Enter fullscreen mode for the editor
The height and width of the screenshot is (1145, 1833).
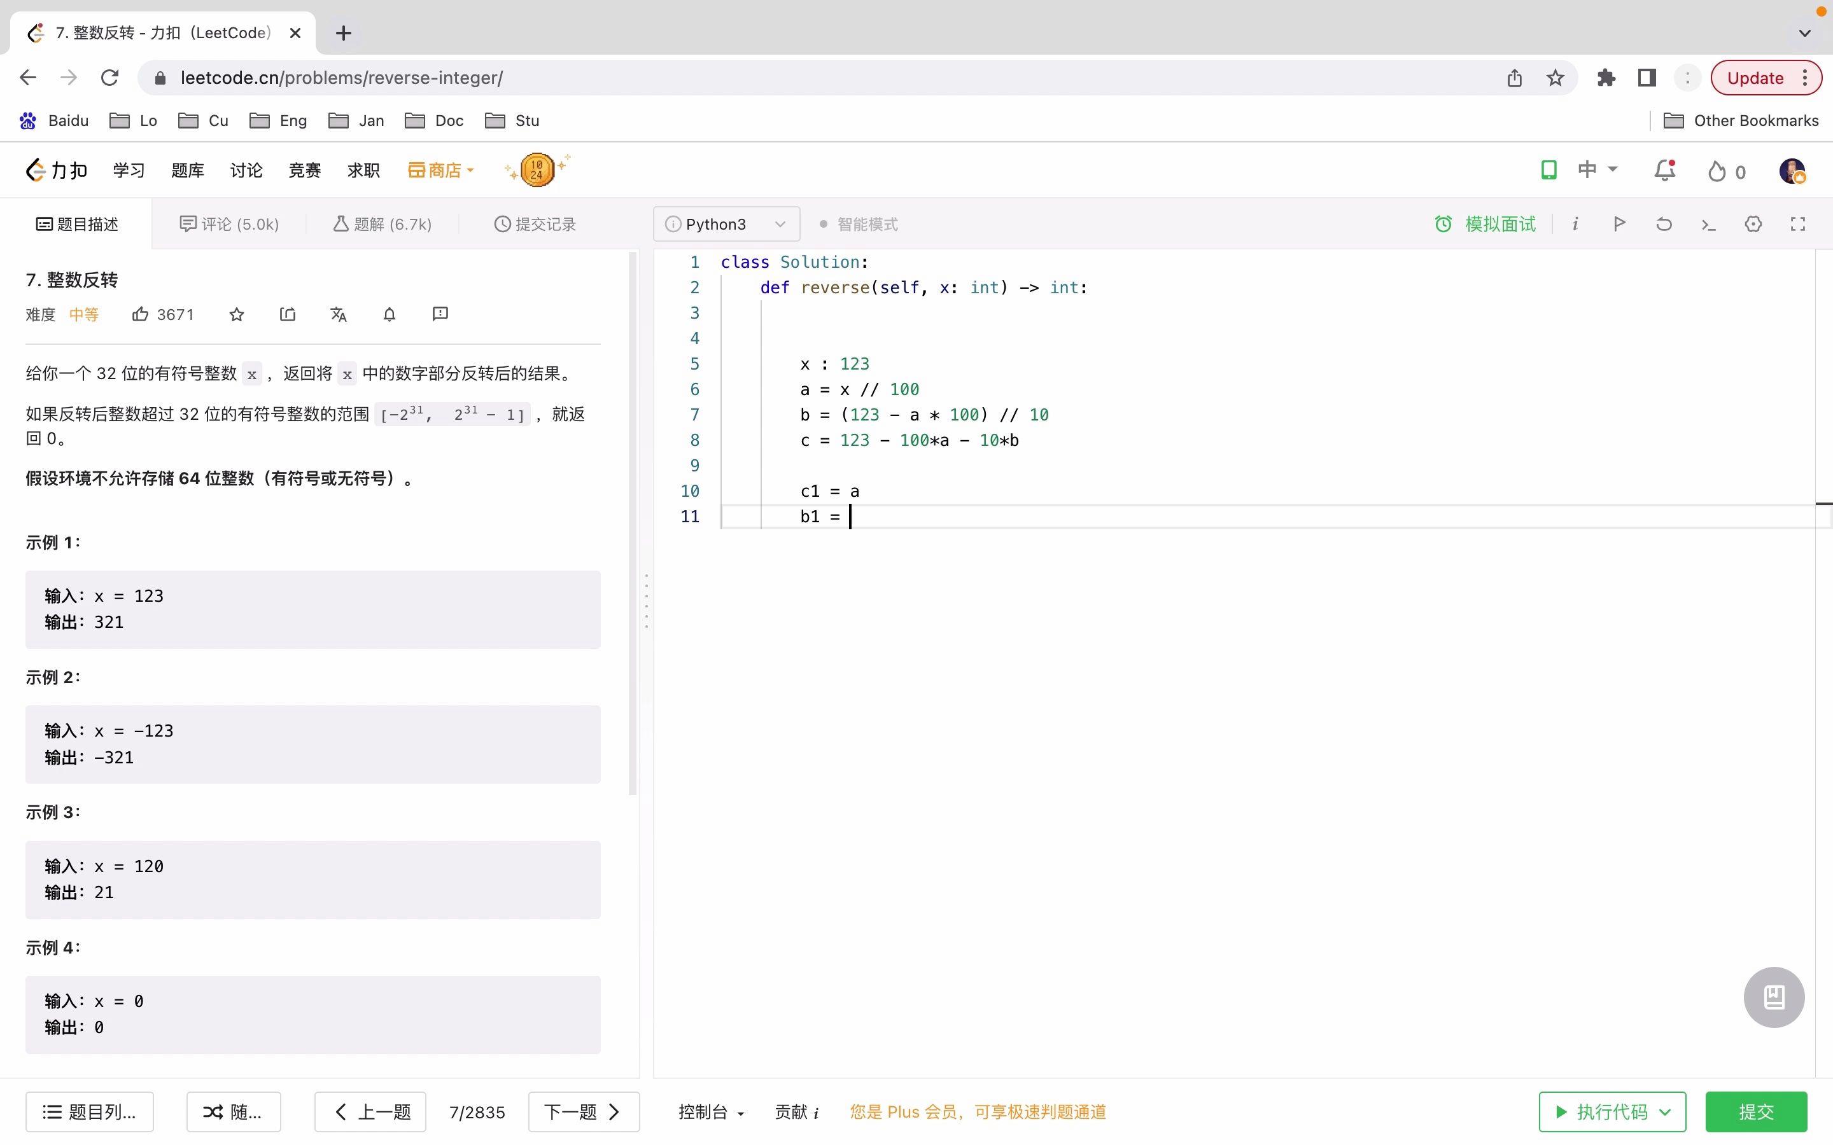(1798, 224)
